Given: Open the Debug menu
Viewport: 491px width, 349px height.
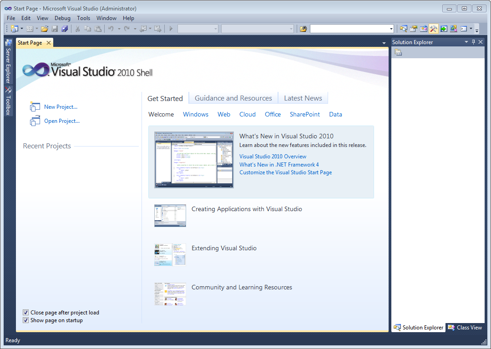Looking at the screenshot, I should 62,18.
